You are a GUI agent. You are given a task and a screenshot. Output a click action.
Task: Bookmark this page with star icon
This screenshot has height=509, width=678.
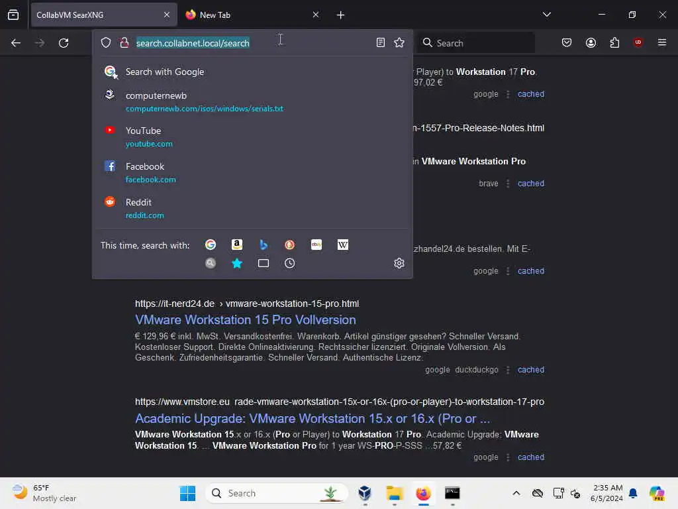click(x=399, y=42)
